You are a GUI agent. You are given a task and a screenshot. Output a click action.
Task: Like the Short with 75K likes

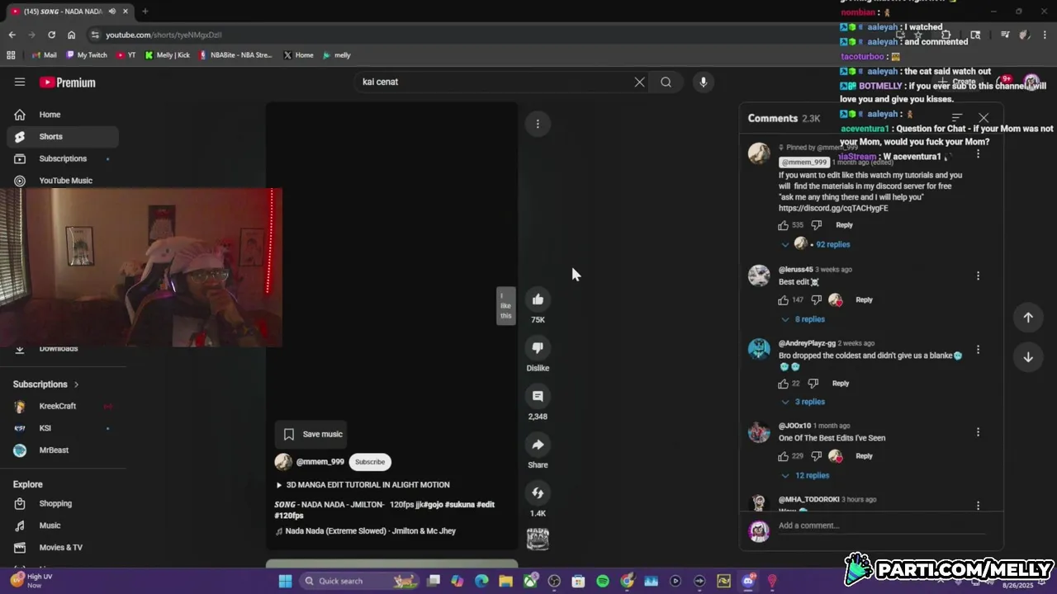538,299
